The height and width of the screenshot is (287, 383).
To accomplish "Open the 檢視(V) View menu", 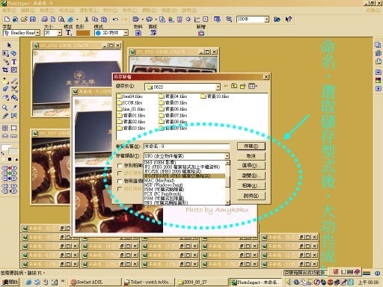I will (47, 10).
